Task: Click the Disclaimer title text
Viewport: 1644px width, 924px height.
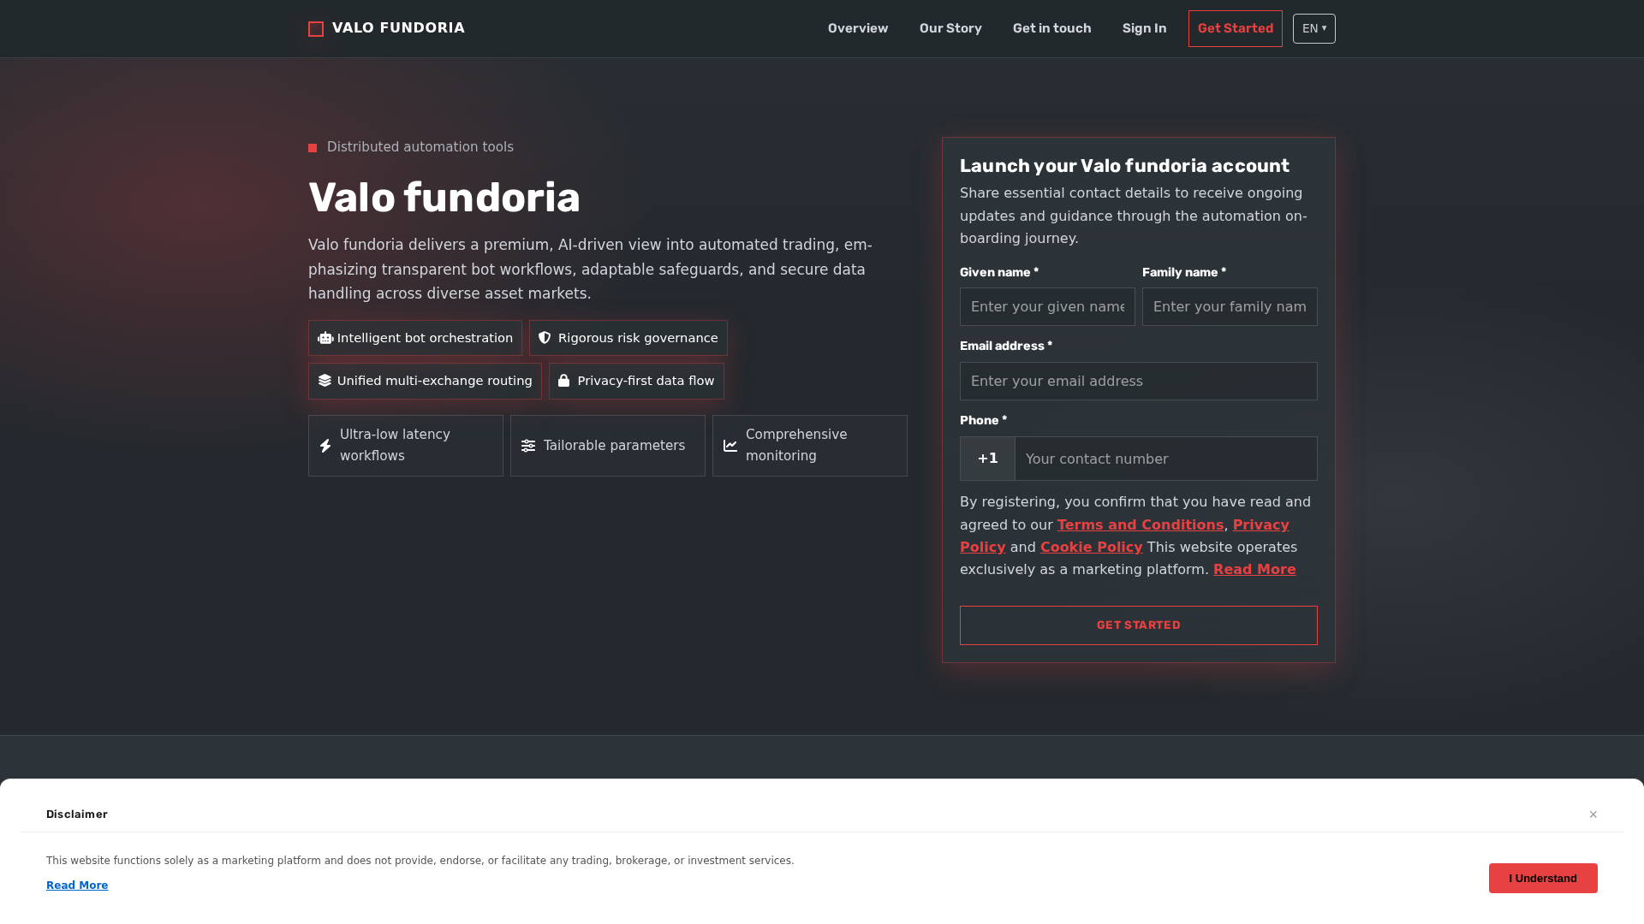Action: click(77, 814)
